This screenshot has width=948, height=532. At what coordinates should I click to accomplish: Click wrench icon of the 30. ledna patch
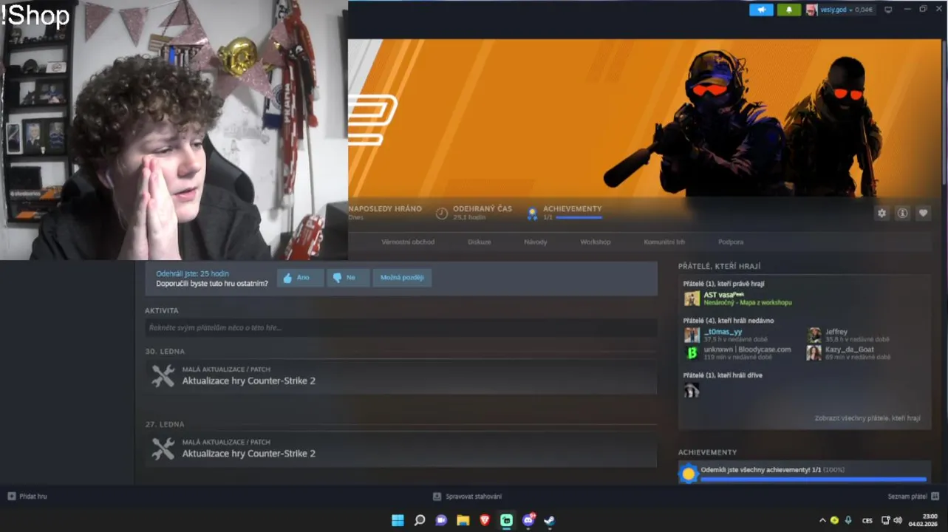(x=163, y=376)
